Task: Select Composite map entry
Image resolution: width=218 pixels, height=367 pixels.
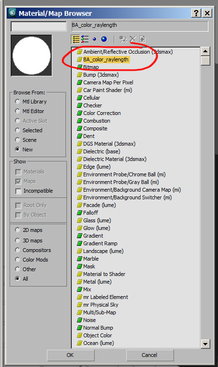Action: pos(95,128)
